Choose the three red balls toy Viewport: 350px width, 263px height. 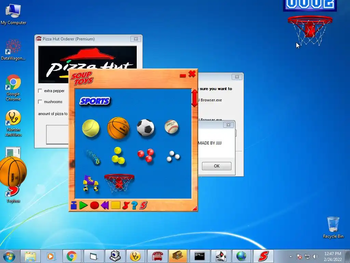pyautogui.click(x=146, y=155)
